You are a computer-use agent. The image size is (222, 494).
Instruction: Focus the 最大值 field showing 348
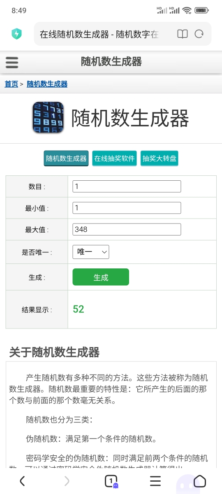point(127,229)
